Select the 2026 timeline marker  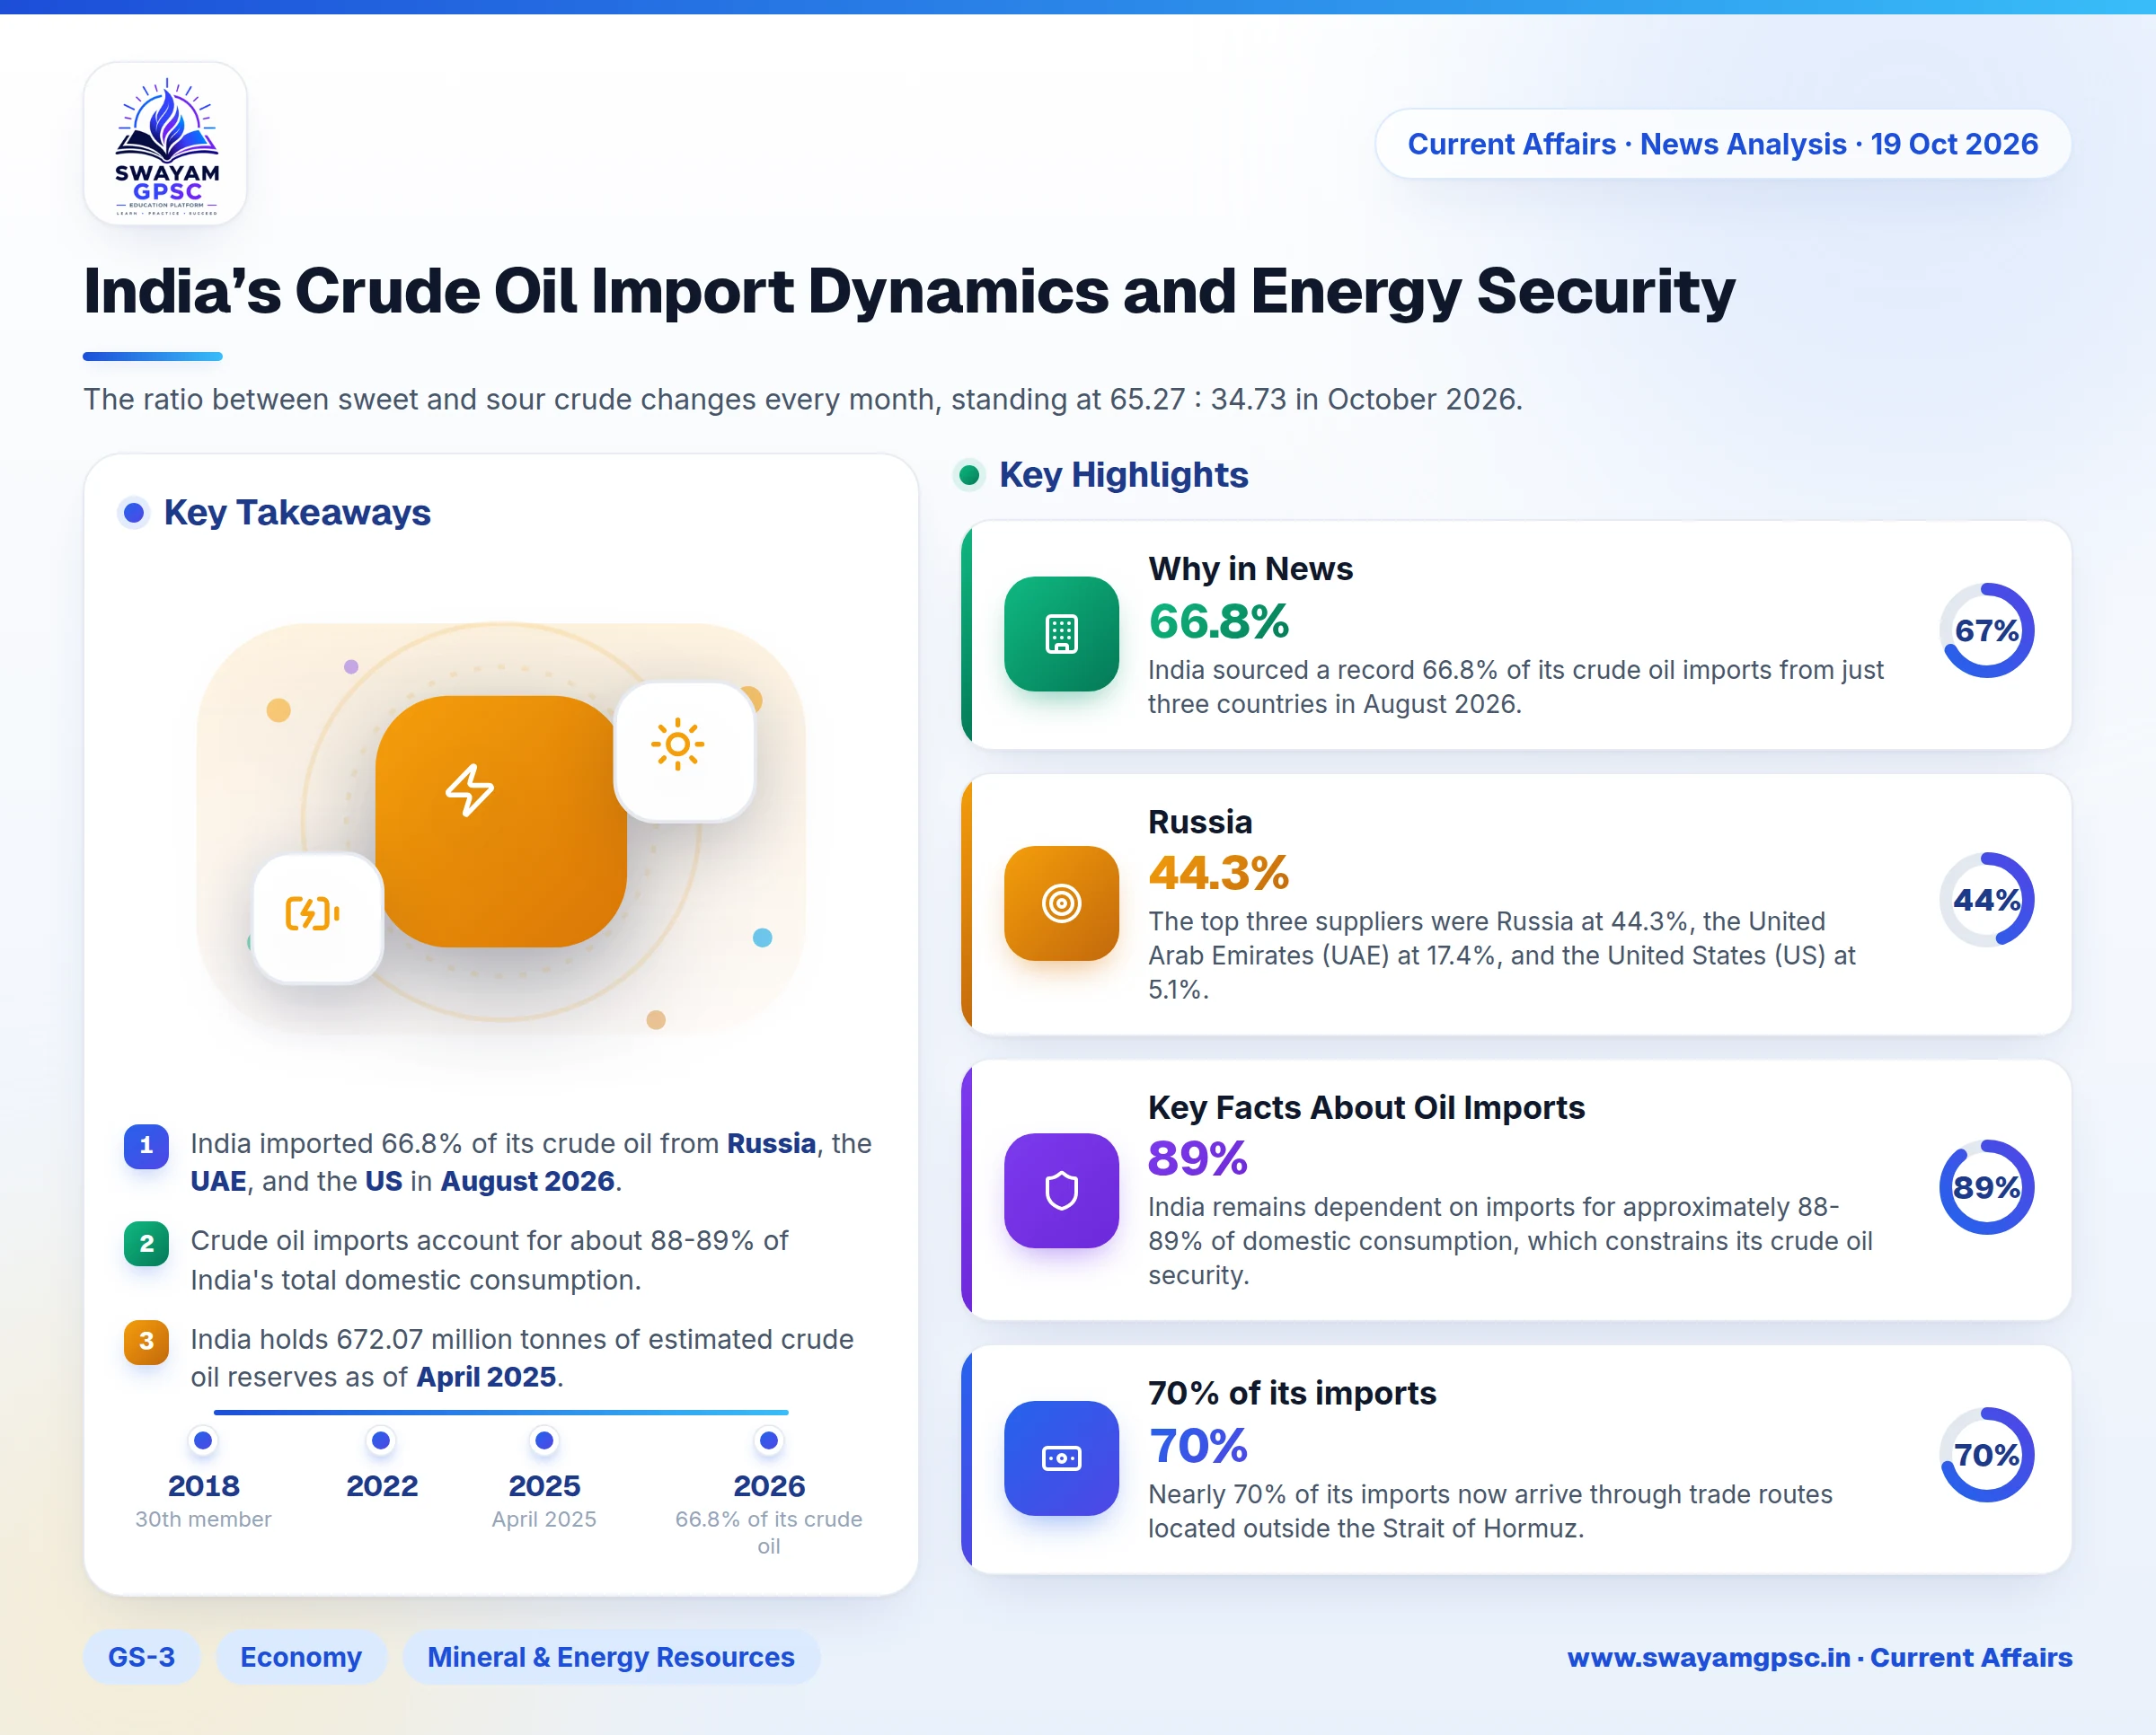point(769,1440)
